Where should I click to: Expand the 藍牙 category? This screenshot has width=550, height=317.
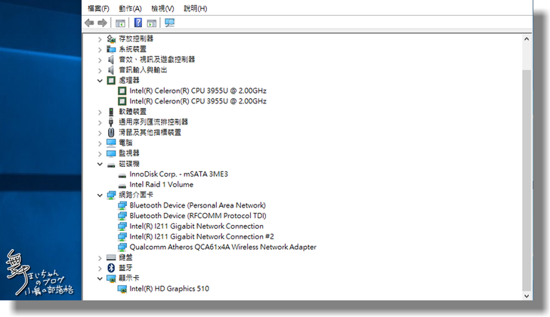100,269
